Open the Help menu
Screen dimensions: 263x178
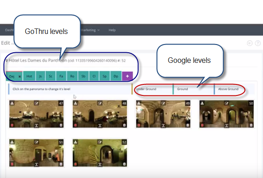click(112, 30)
